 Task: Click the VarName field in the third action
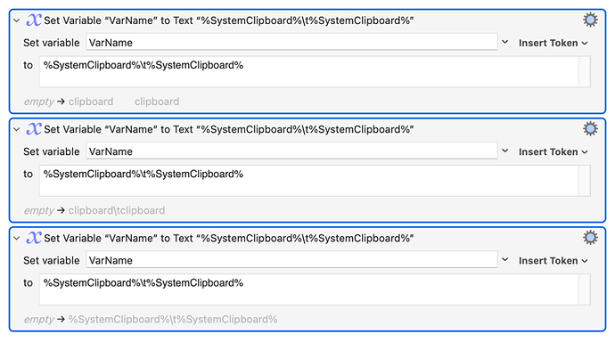click(291, 260)
